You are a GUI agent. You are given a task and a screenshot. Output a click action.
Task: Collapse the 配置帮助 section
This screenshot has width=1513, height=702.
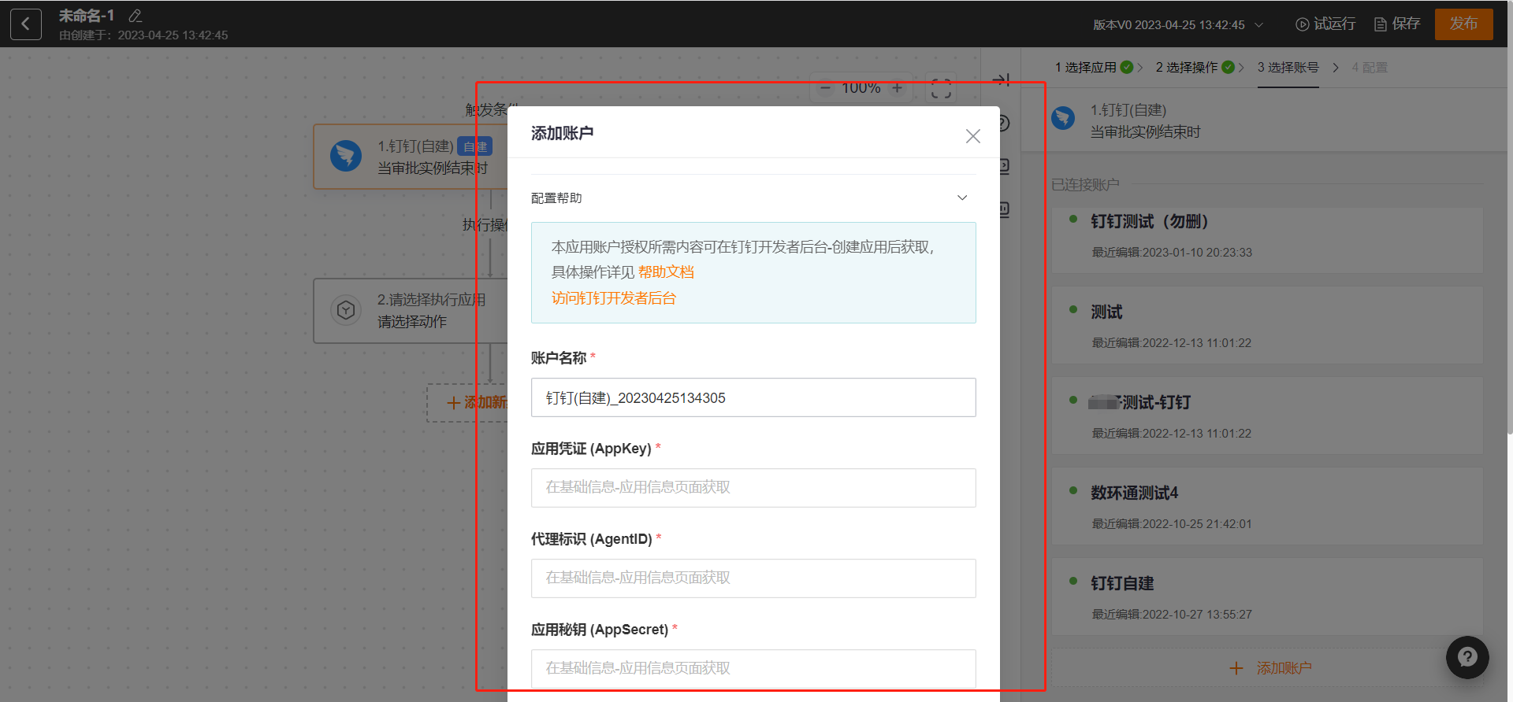click(961, 198)
